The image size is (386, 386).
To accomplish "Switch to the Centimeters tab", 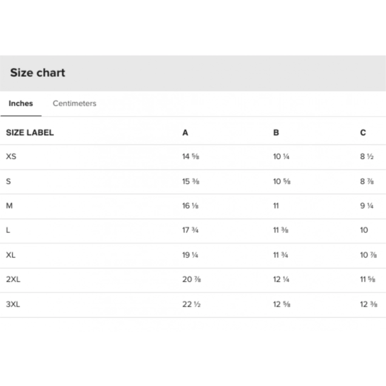I will 74,103.
